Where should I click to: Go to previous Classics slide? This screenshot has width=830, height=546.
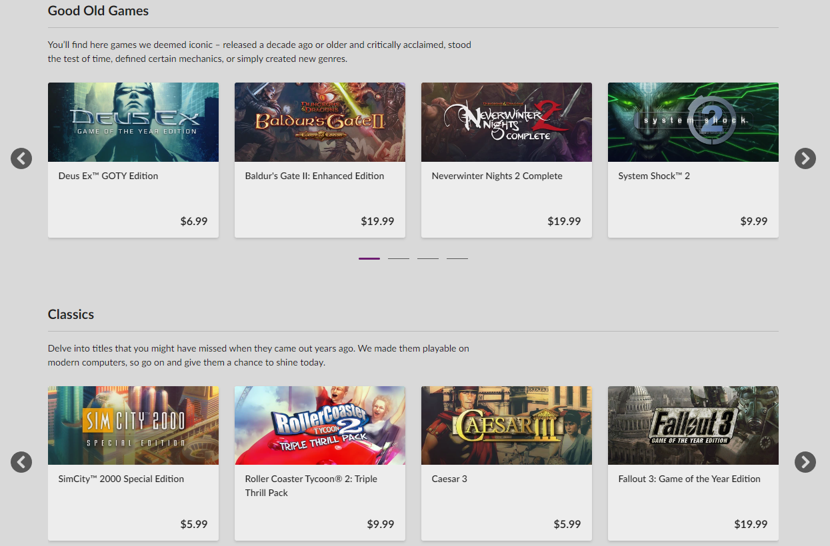21,462
